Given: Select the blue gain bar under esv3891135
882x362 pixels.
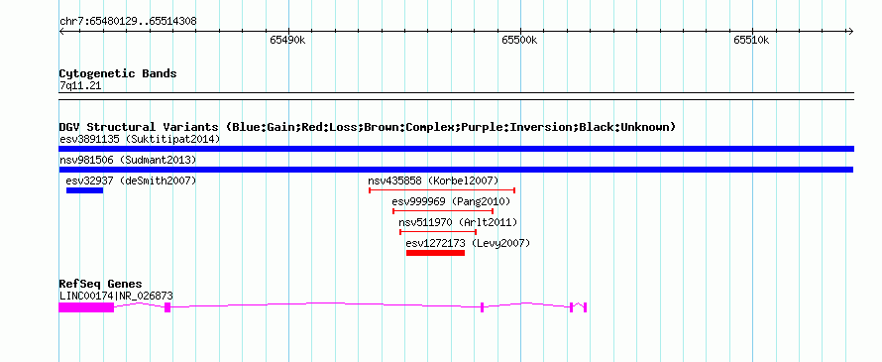Looking at the screenshot, I should click(456, 149).
